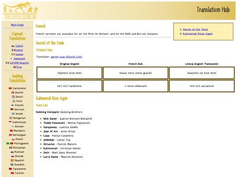Click the Translation Hub page title

pos(213,10)
